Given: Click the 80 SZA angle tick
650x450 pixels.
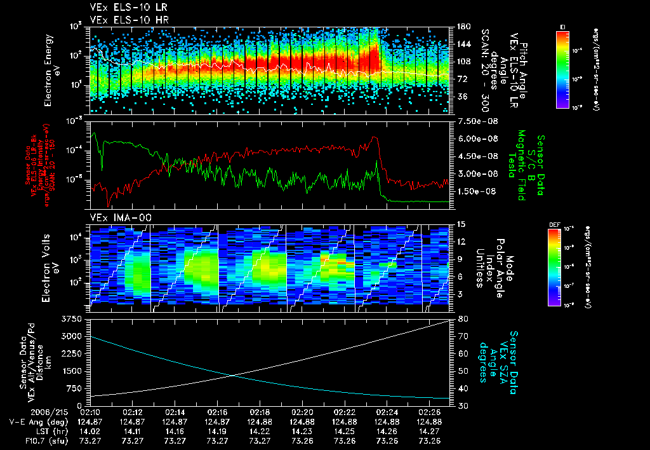Looking at the screenshot, I should click(x=463, y=319).
